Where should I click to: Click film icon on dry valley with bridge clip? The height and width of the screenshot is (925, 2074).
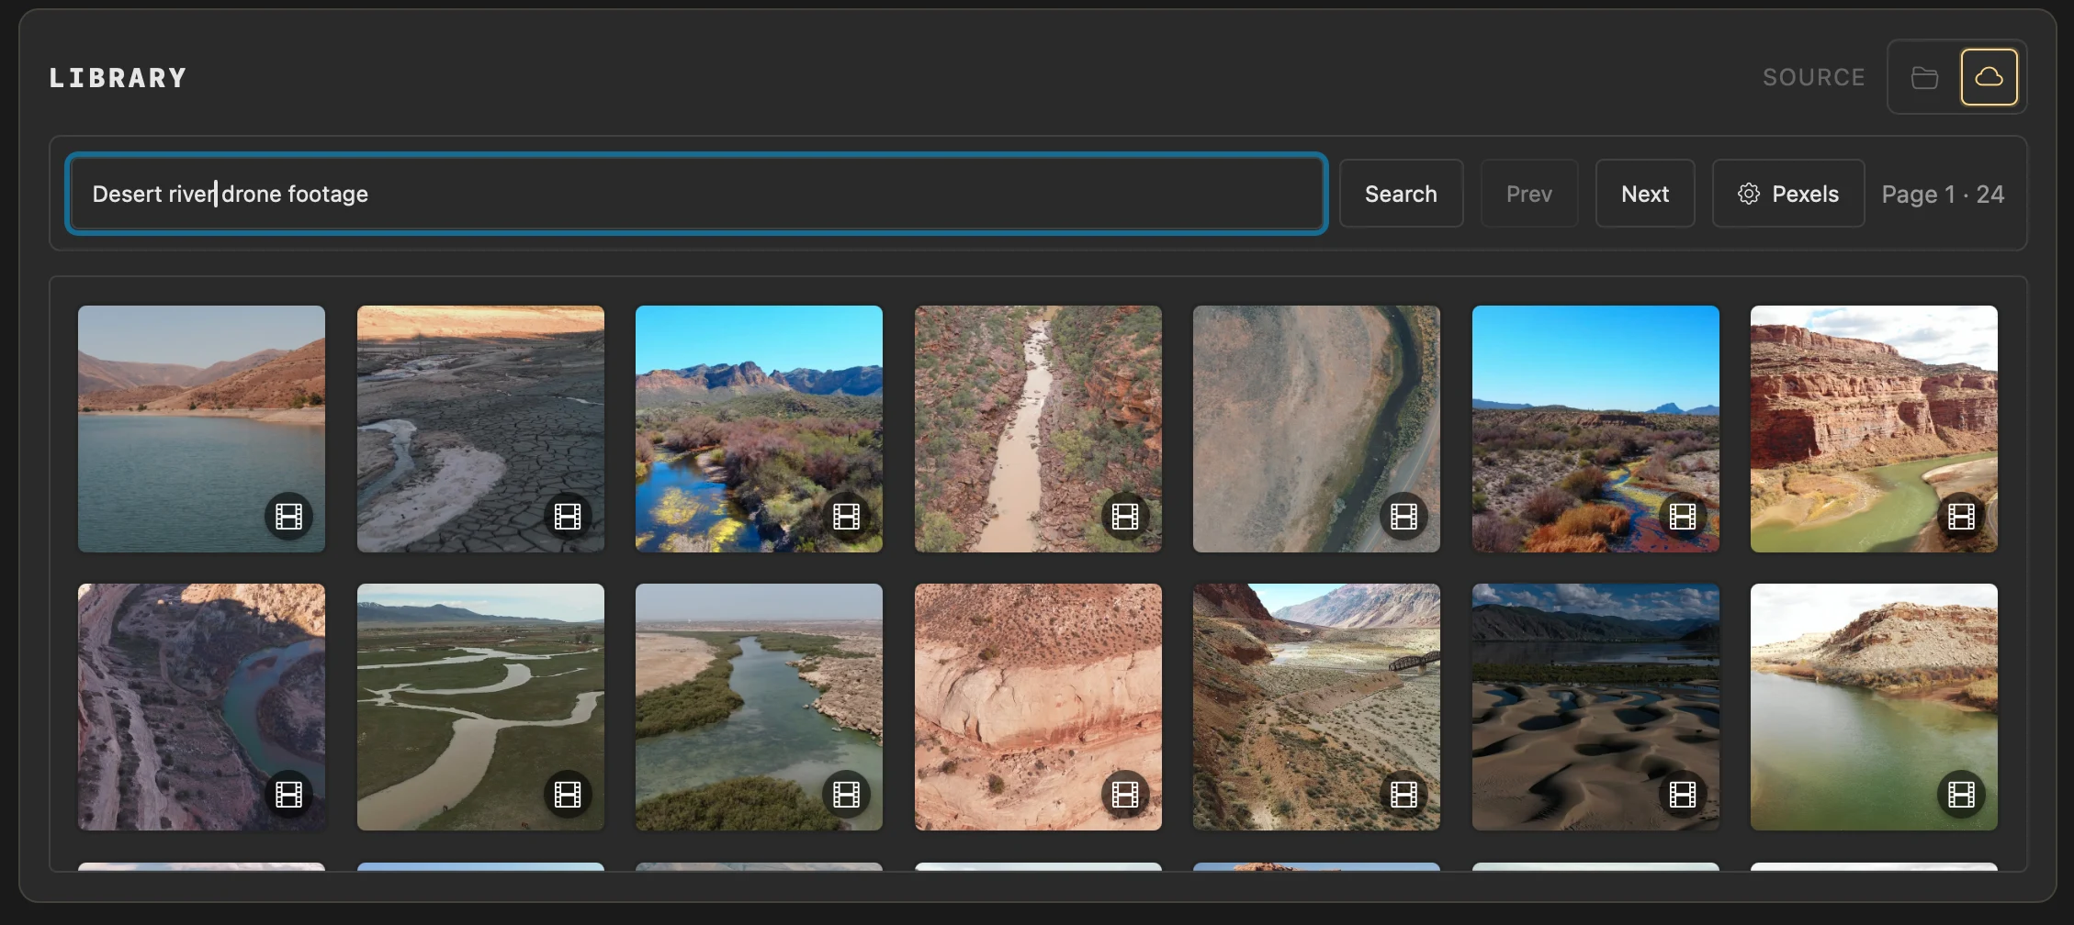[1403, 795]
